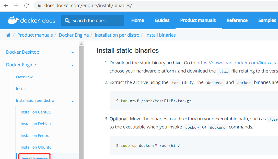The image size is (278, 159).
Task: Open Install on CentOS page
Action: [x=36, y=112]
